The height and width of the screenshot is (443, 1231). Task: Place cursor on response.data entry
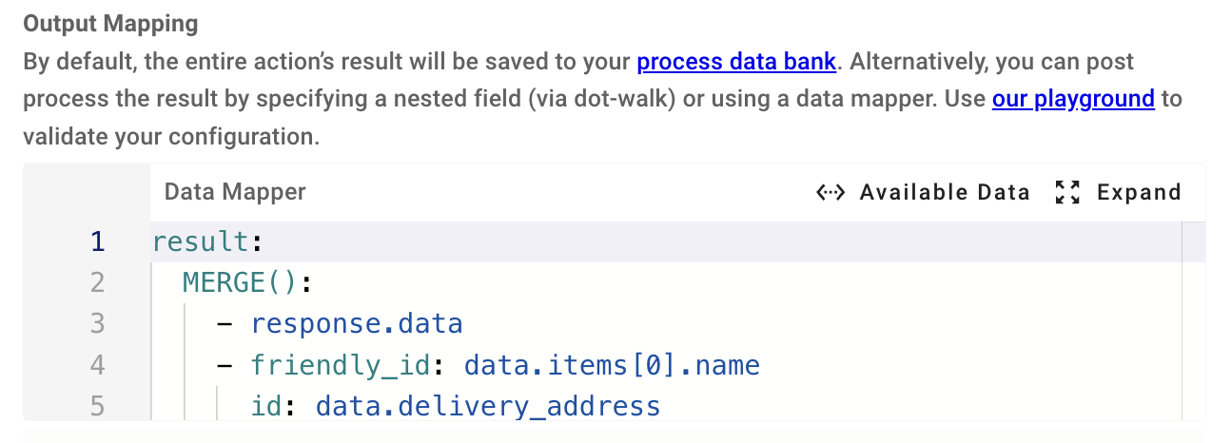(357, 324)
